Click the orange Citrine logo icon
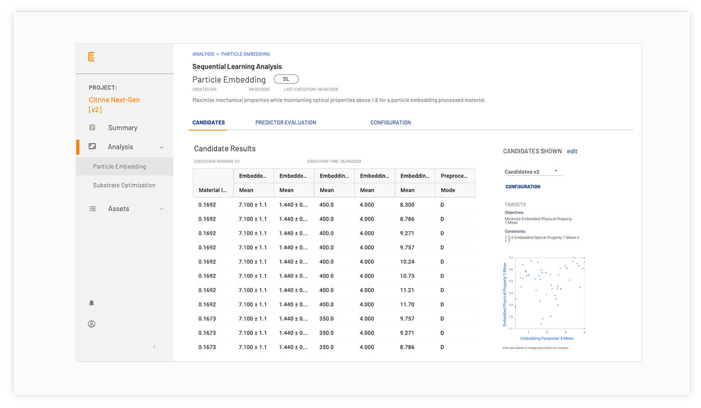Viewport: 701px width, 408px height. click(91, 56)
